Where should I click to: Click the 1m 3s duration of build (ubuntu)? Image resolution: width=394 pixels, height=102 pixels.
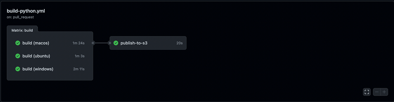(x=80, y=56)
